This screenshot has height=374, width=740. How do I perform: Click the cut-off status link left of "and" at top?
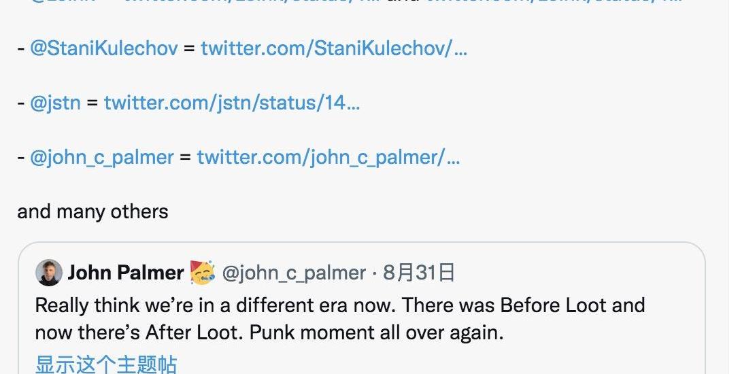click(252, 2)
